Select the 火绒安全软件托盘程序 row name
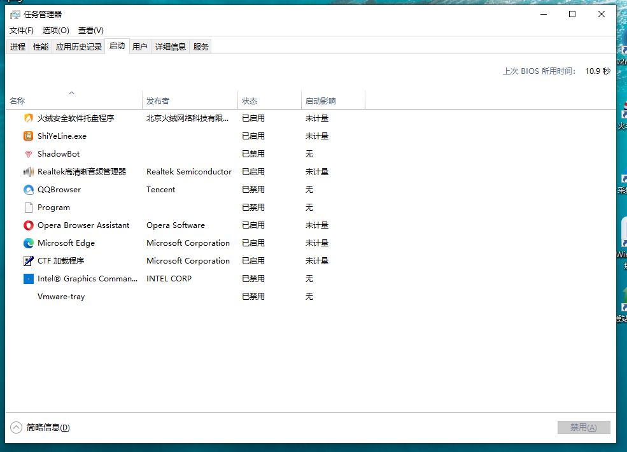 76,118
